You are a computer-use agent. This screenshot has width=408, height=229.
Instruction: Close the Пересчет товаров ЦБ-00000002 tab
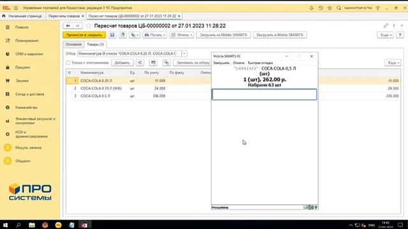click(x=179, y=16)
